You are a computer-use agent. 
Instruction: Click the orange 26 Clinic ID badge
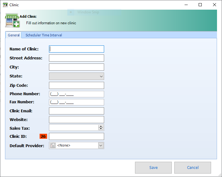click(x=43, y=136)
